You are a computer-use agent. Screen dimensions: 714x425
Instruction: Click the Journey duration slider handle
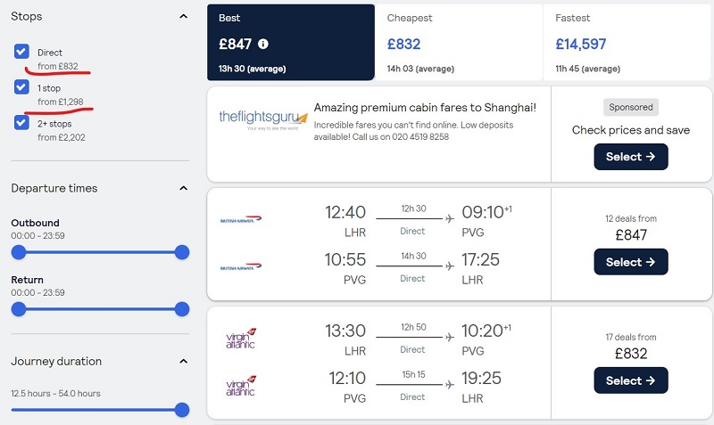(182, 410)
